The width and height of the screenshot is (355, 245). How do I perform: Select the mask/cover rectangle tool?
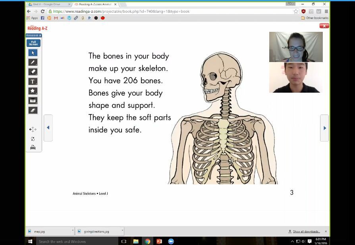(33, 101)
